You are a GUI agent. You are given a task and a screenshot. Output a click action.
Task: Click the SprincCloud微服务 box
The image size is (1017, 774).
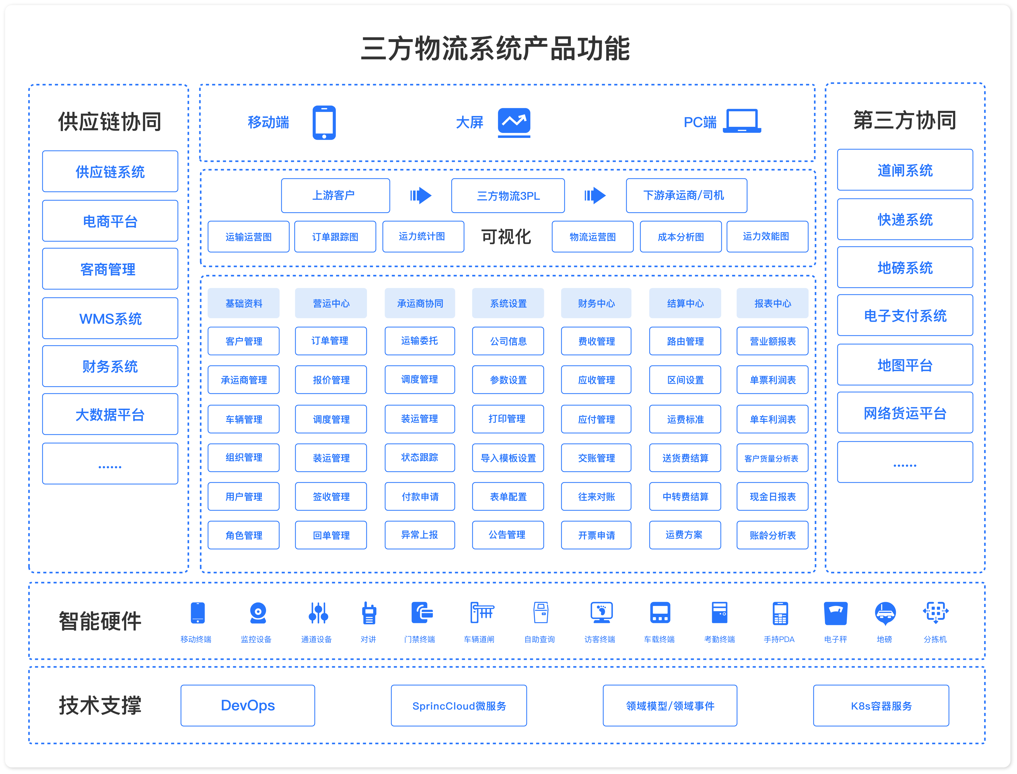[459, 706]
